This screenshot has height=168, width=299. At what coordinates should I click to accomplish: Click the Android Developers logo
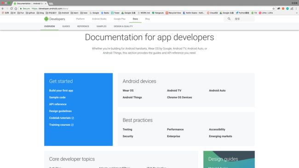[x=55, y=19]
